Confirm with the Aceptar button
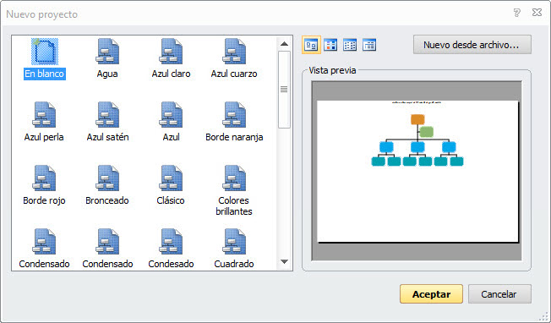551x323 pixels. pyautogui.click(x=431, y=293)
